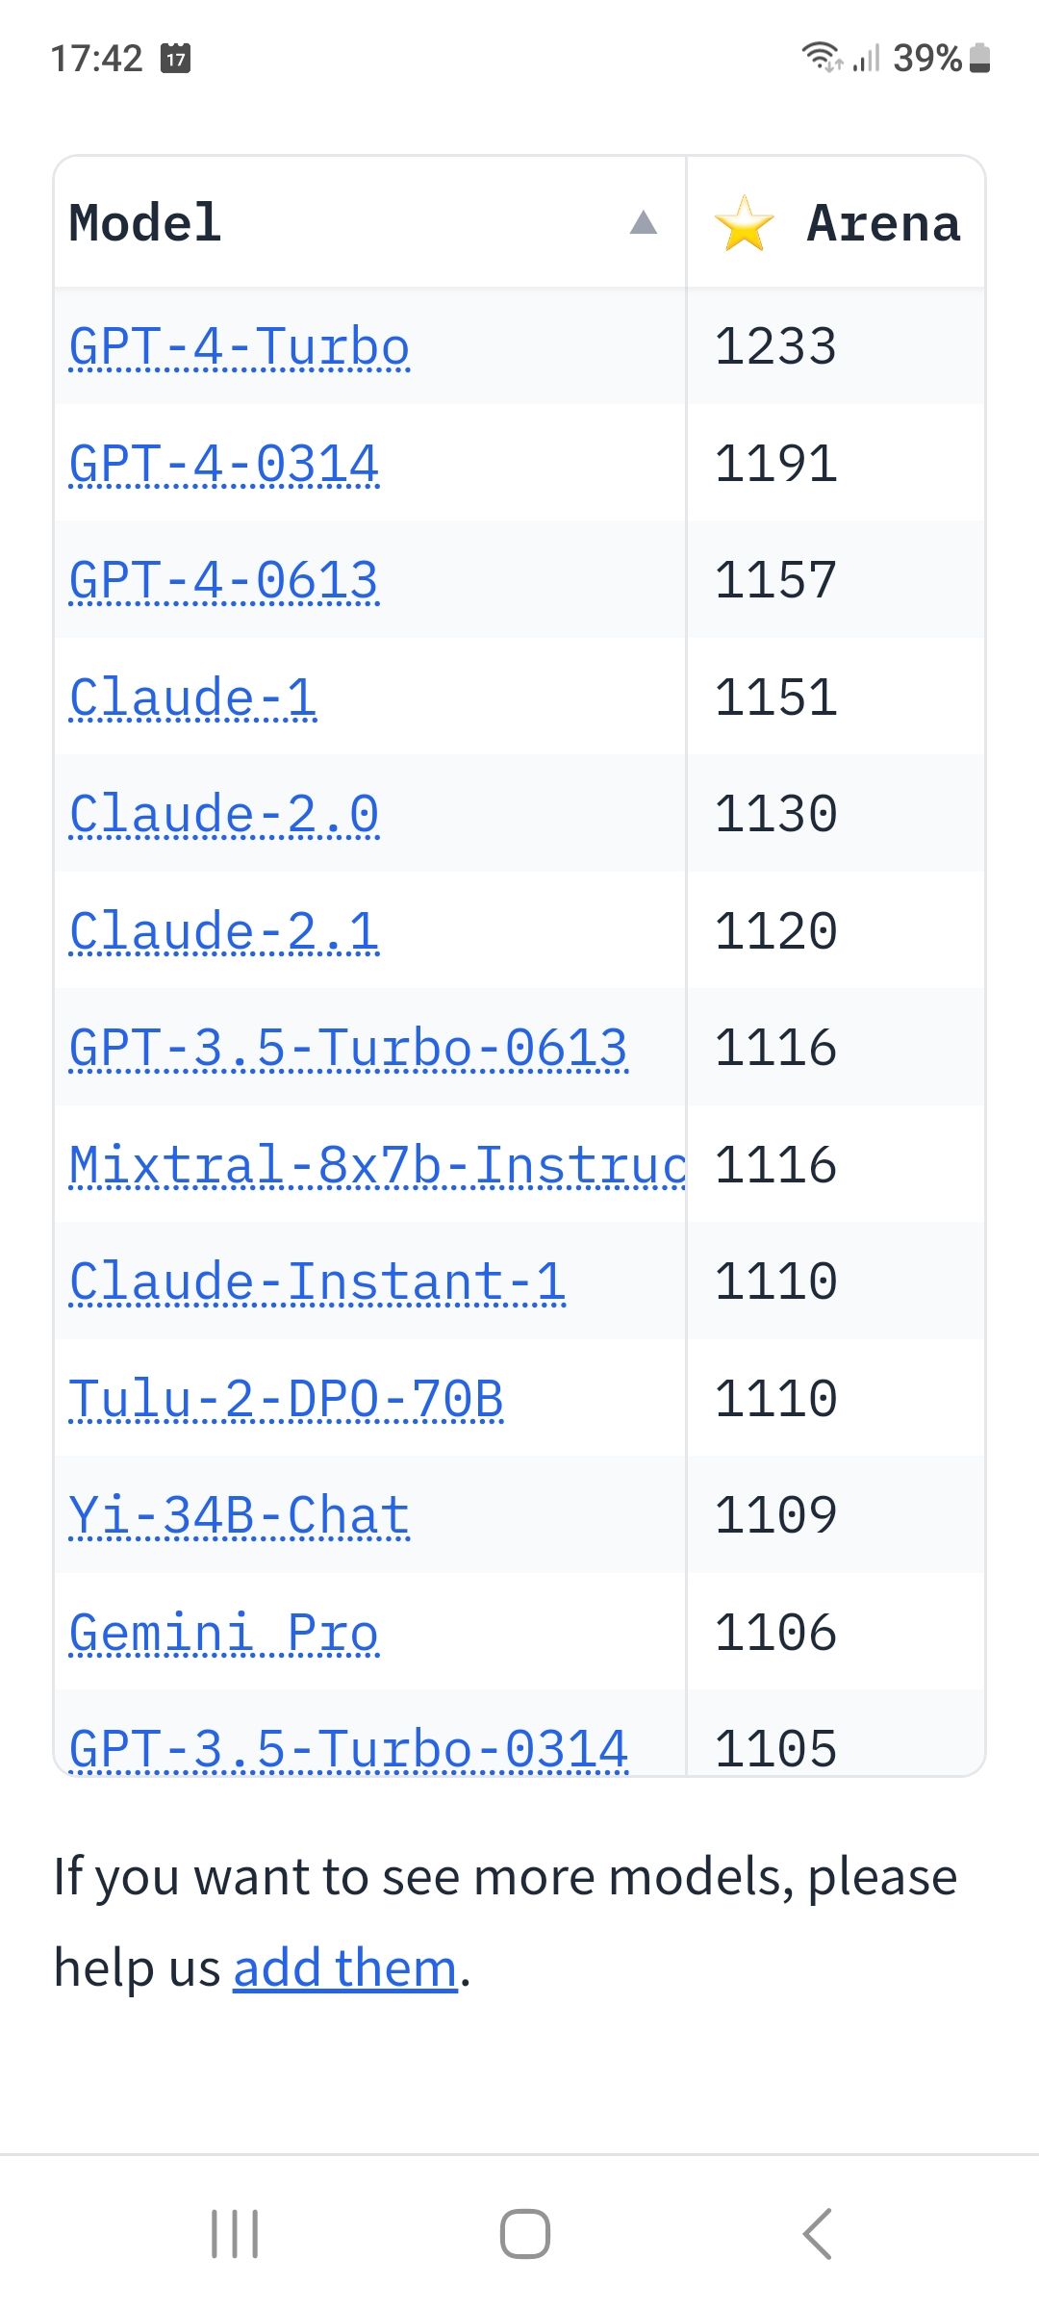Tap the Android recent apps button

click(235, 2233)
